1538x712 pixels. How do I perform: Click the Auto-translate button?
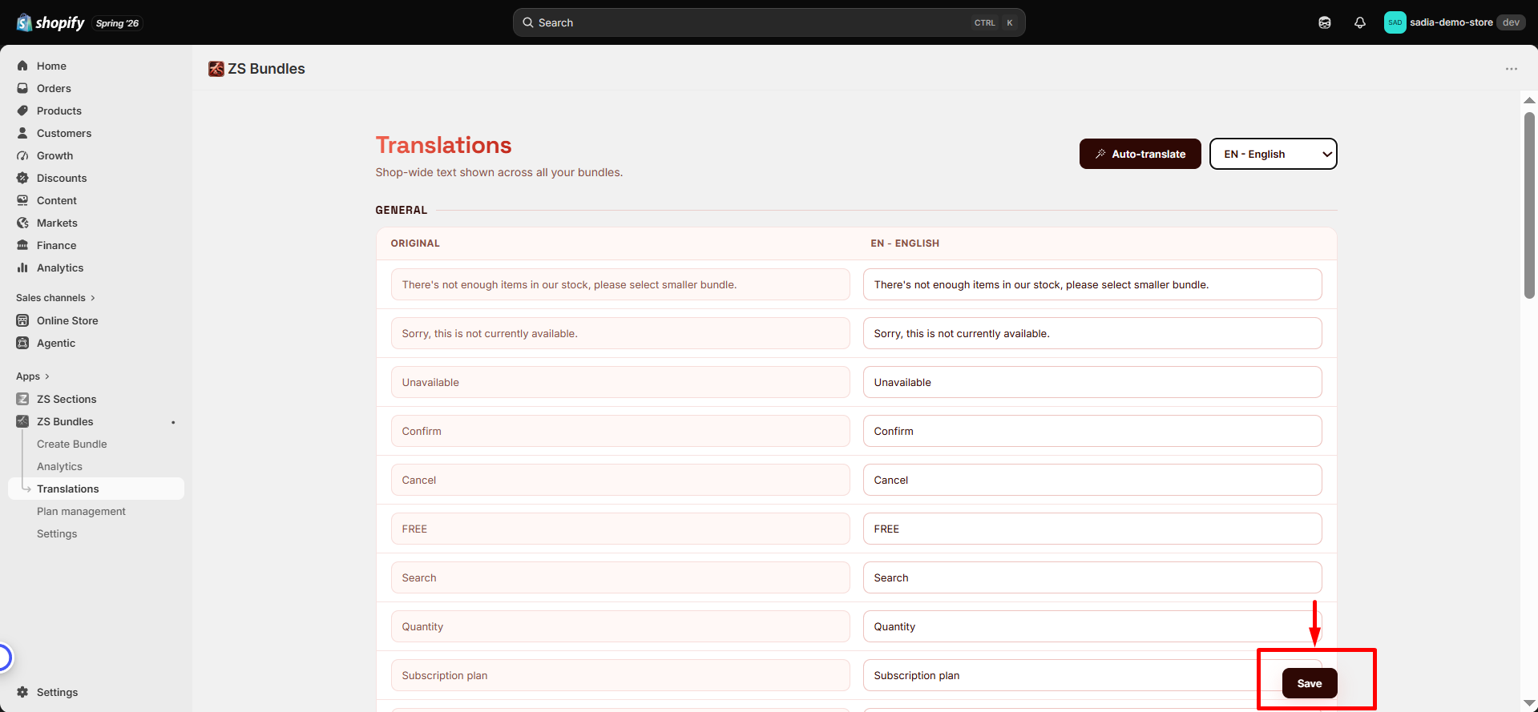coord(1140,154)
